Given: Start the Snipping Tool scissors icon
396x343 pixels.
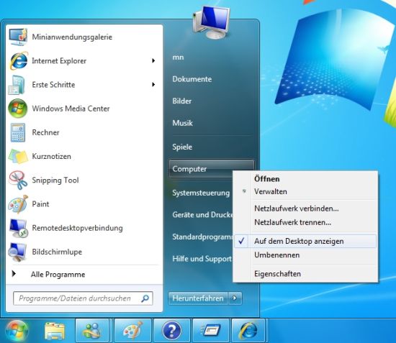Looking at the screenshot, I should tap(18, 180).
